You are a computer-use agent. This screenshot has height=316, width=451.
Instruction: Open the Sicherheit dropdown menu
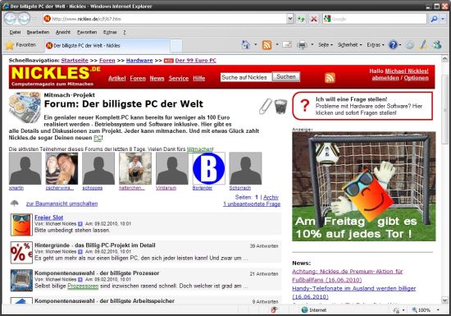[x=349, y=45]
